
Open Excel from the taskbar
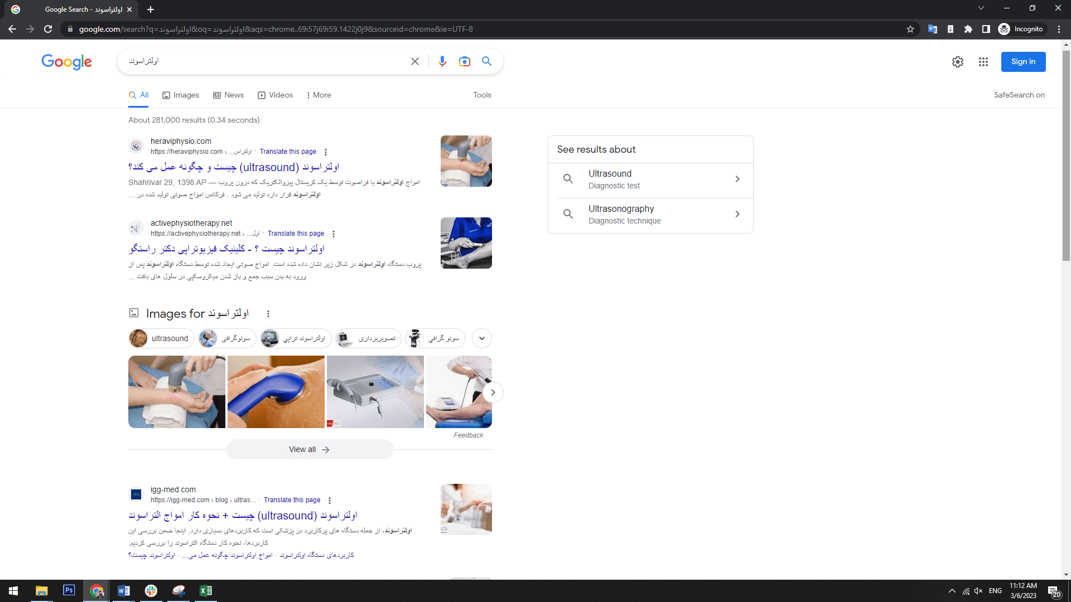pyautogui.click(x=205, y=591)
